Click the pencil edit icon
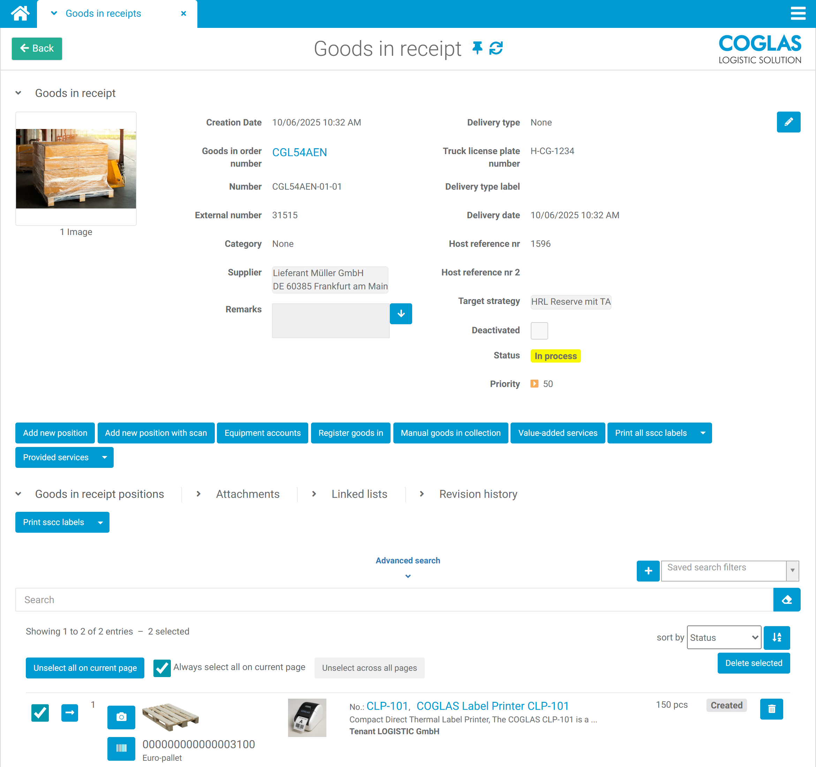Screen dimensions: 816x767 pyautogui.click(x=788, y=122)
